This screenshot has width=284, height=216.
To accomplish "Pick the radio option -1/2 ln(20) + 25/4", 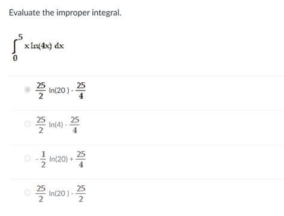I will pyautogui.click(x=28, y=158).
